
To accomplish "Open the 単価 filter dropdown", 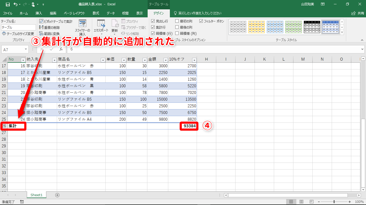I will (124, 60).
